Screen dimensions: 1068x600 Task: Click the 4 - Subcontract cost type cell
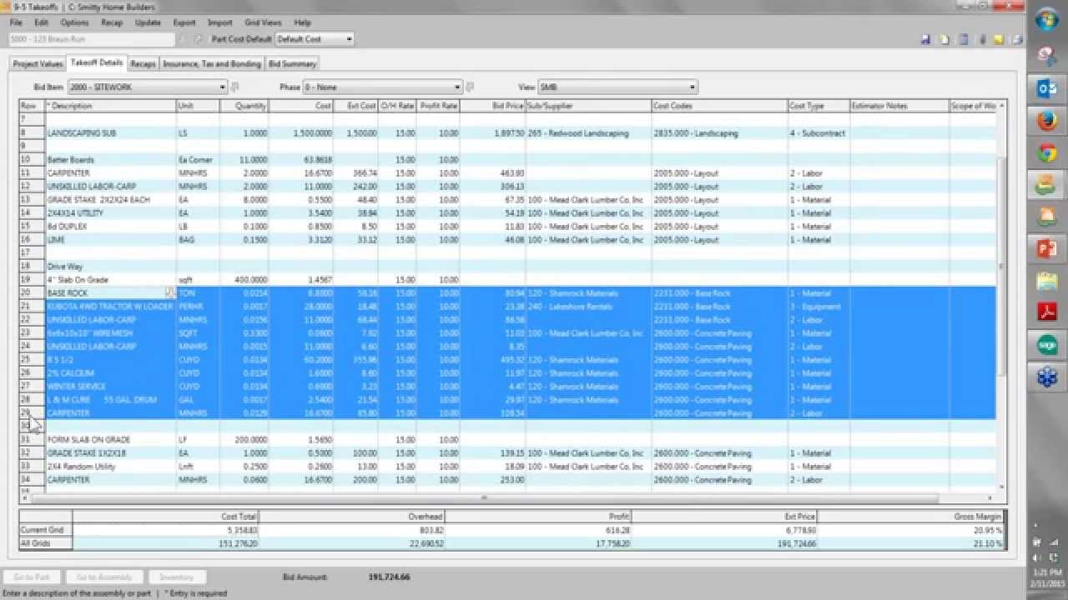818,133
